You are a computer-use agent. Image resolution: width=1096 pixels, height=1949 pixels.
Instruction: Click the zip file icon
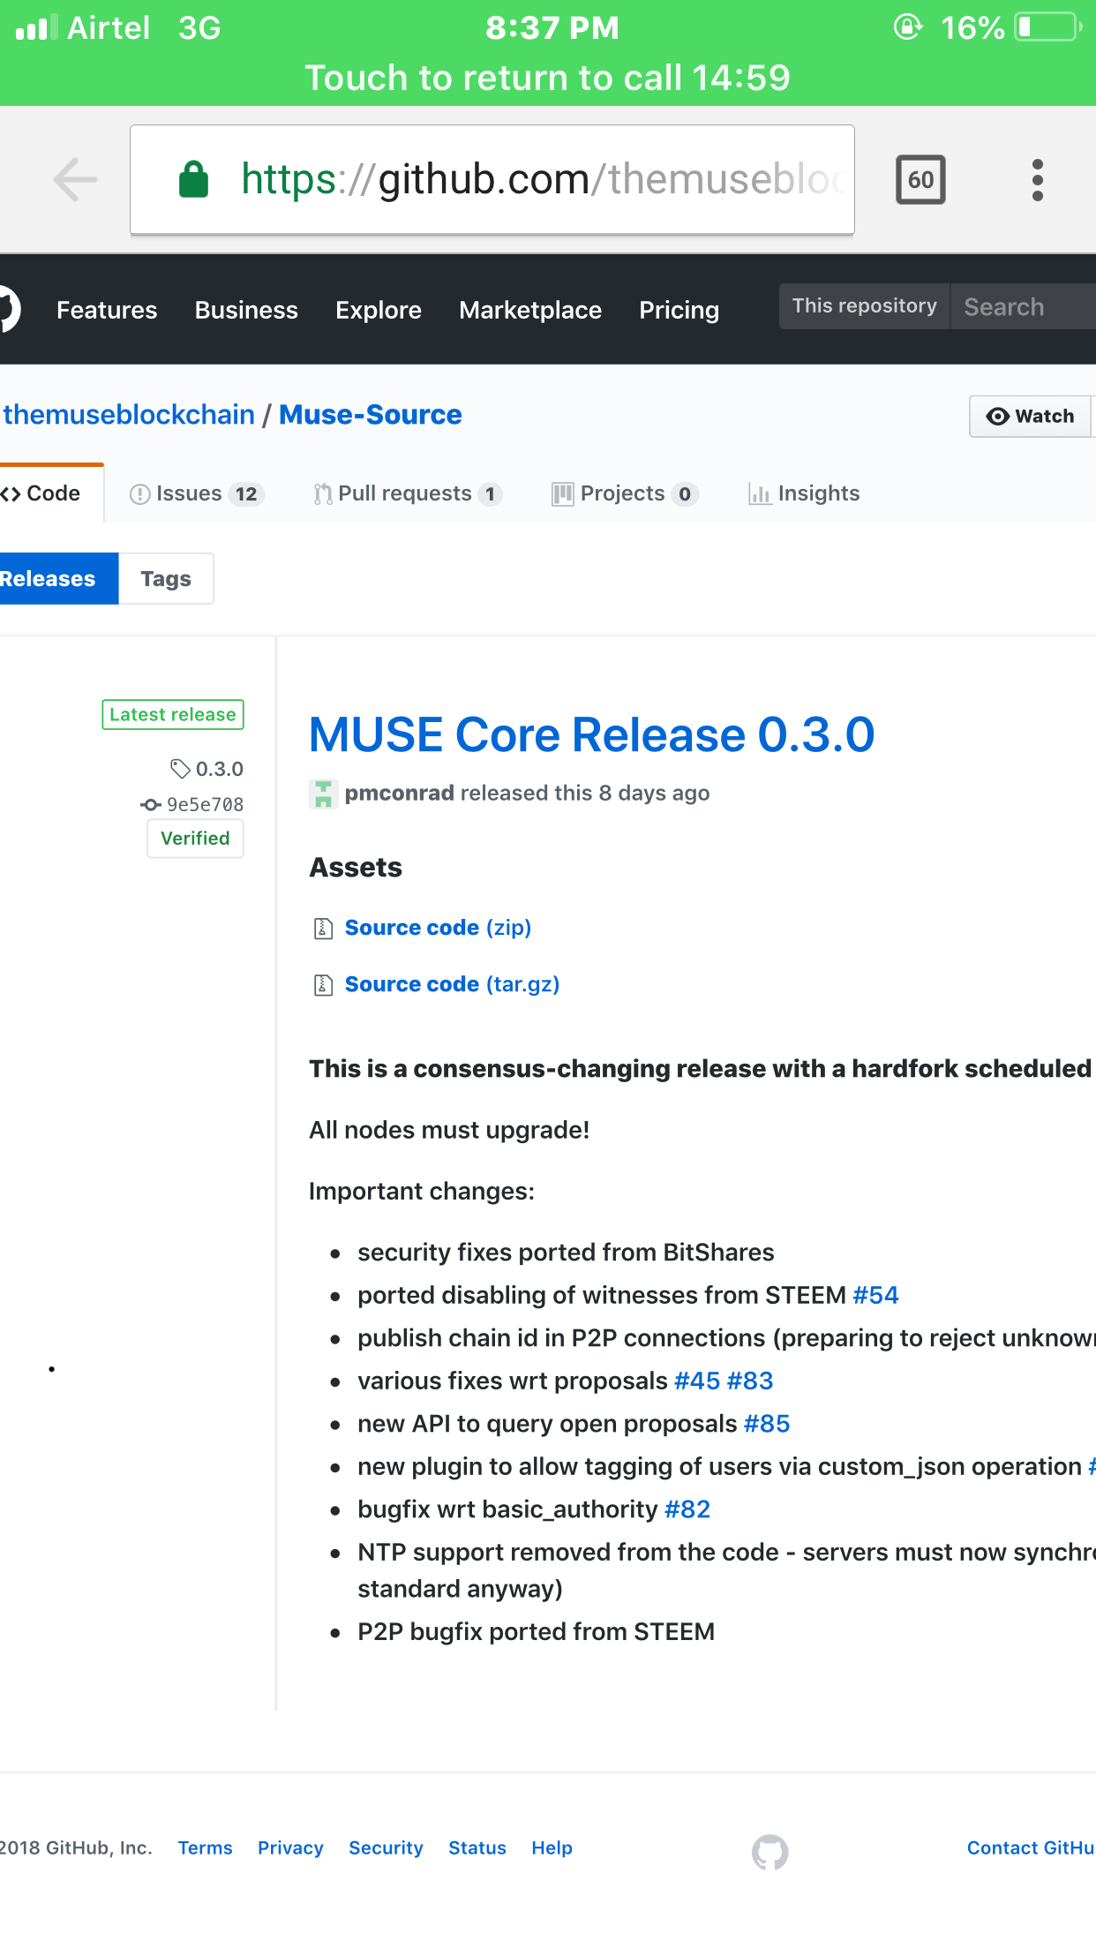click(323, 928)
